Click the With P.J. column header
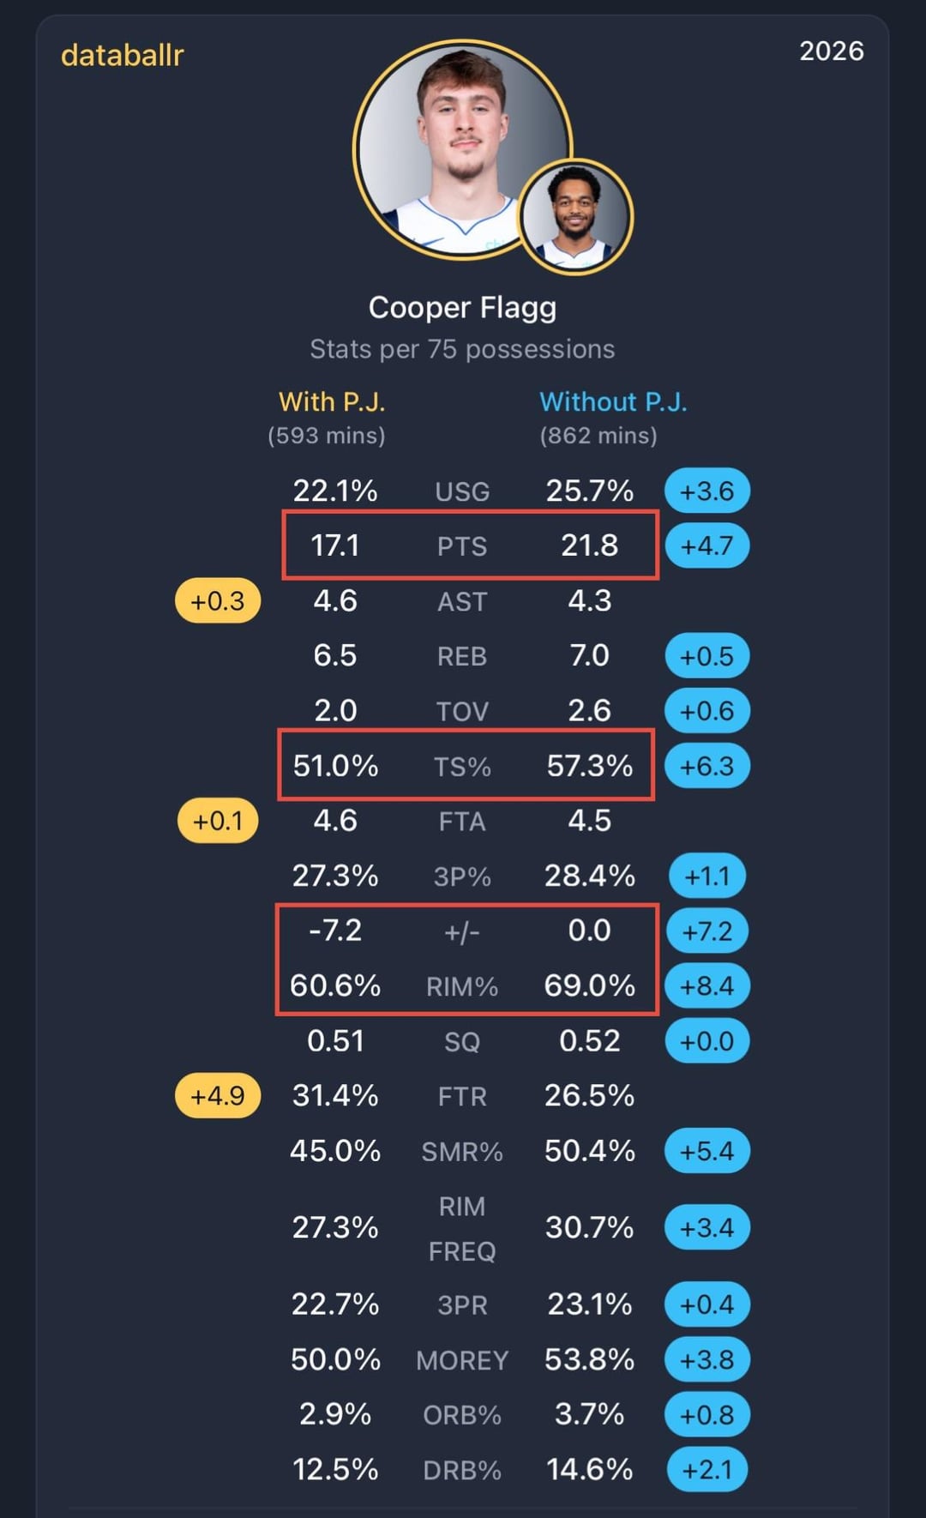 point(332,402)
